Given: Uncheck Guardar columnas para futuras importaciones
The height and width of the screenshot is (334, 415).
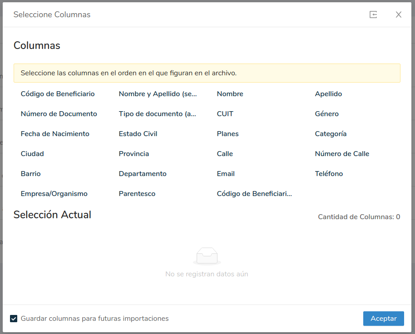Looking at the screenshot, I should point(14,319).
